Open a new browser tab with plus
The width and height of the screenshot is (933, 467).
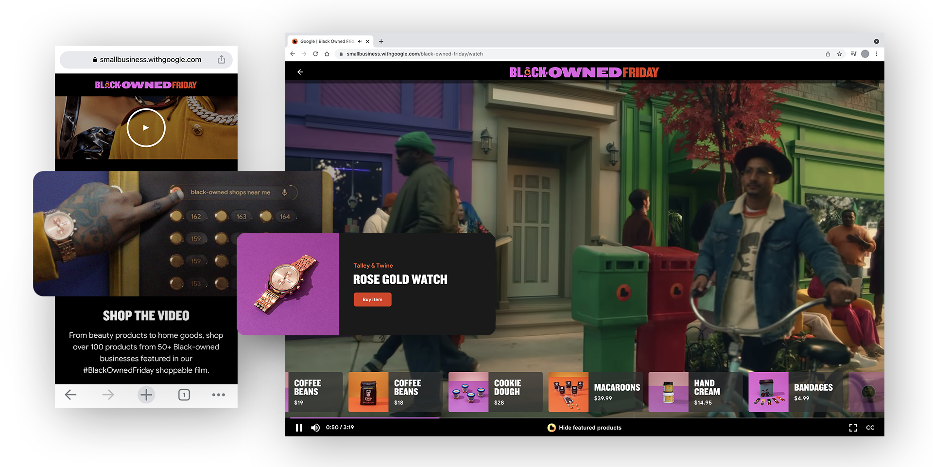[x=381, y=41]
